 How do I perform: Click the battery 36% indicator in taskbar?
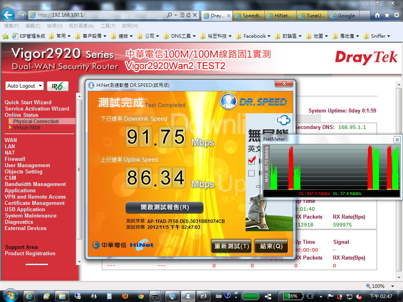click(293, 296)
